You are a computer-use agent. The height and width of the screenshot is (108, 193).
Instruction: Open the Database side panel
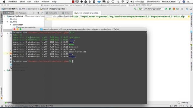pyautogui.click(x=191, y=36)
